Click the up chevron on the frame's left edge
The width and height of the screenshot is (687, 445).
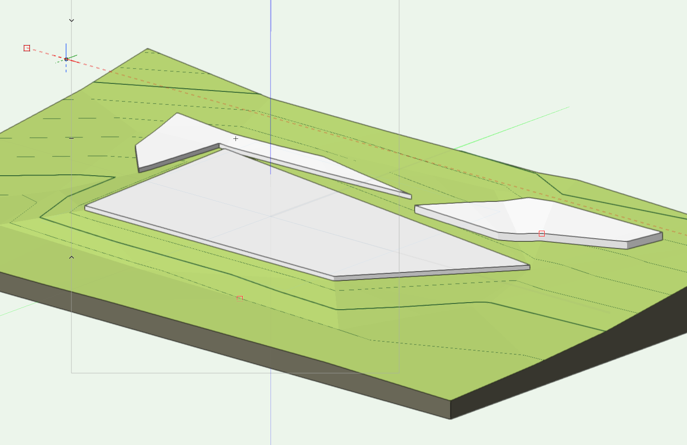point(71,257)
